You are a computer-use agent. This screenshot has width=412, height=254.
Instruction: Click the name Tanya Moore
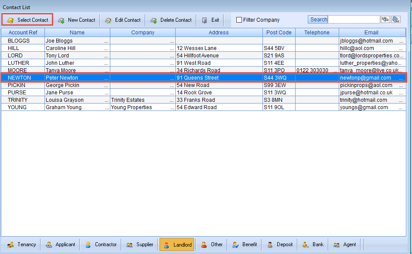[x=61, y=70]
